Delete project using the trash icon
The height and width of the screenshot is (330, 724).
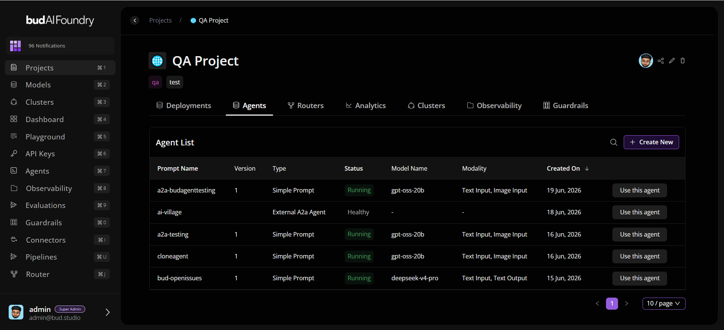(x=683, y=61)
